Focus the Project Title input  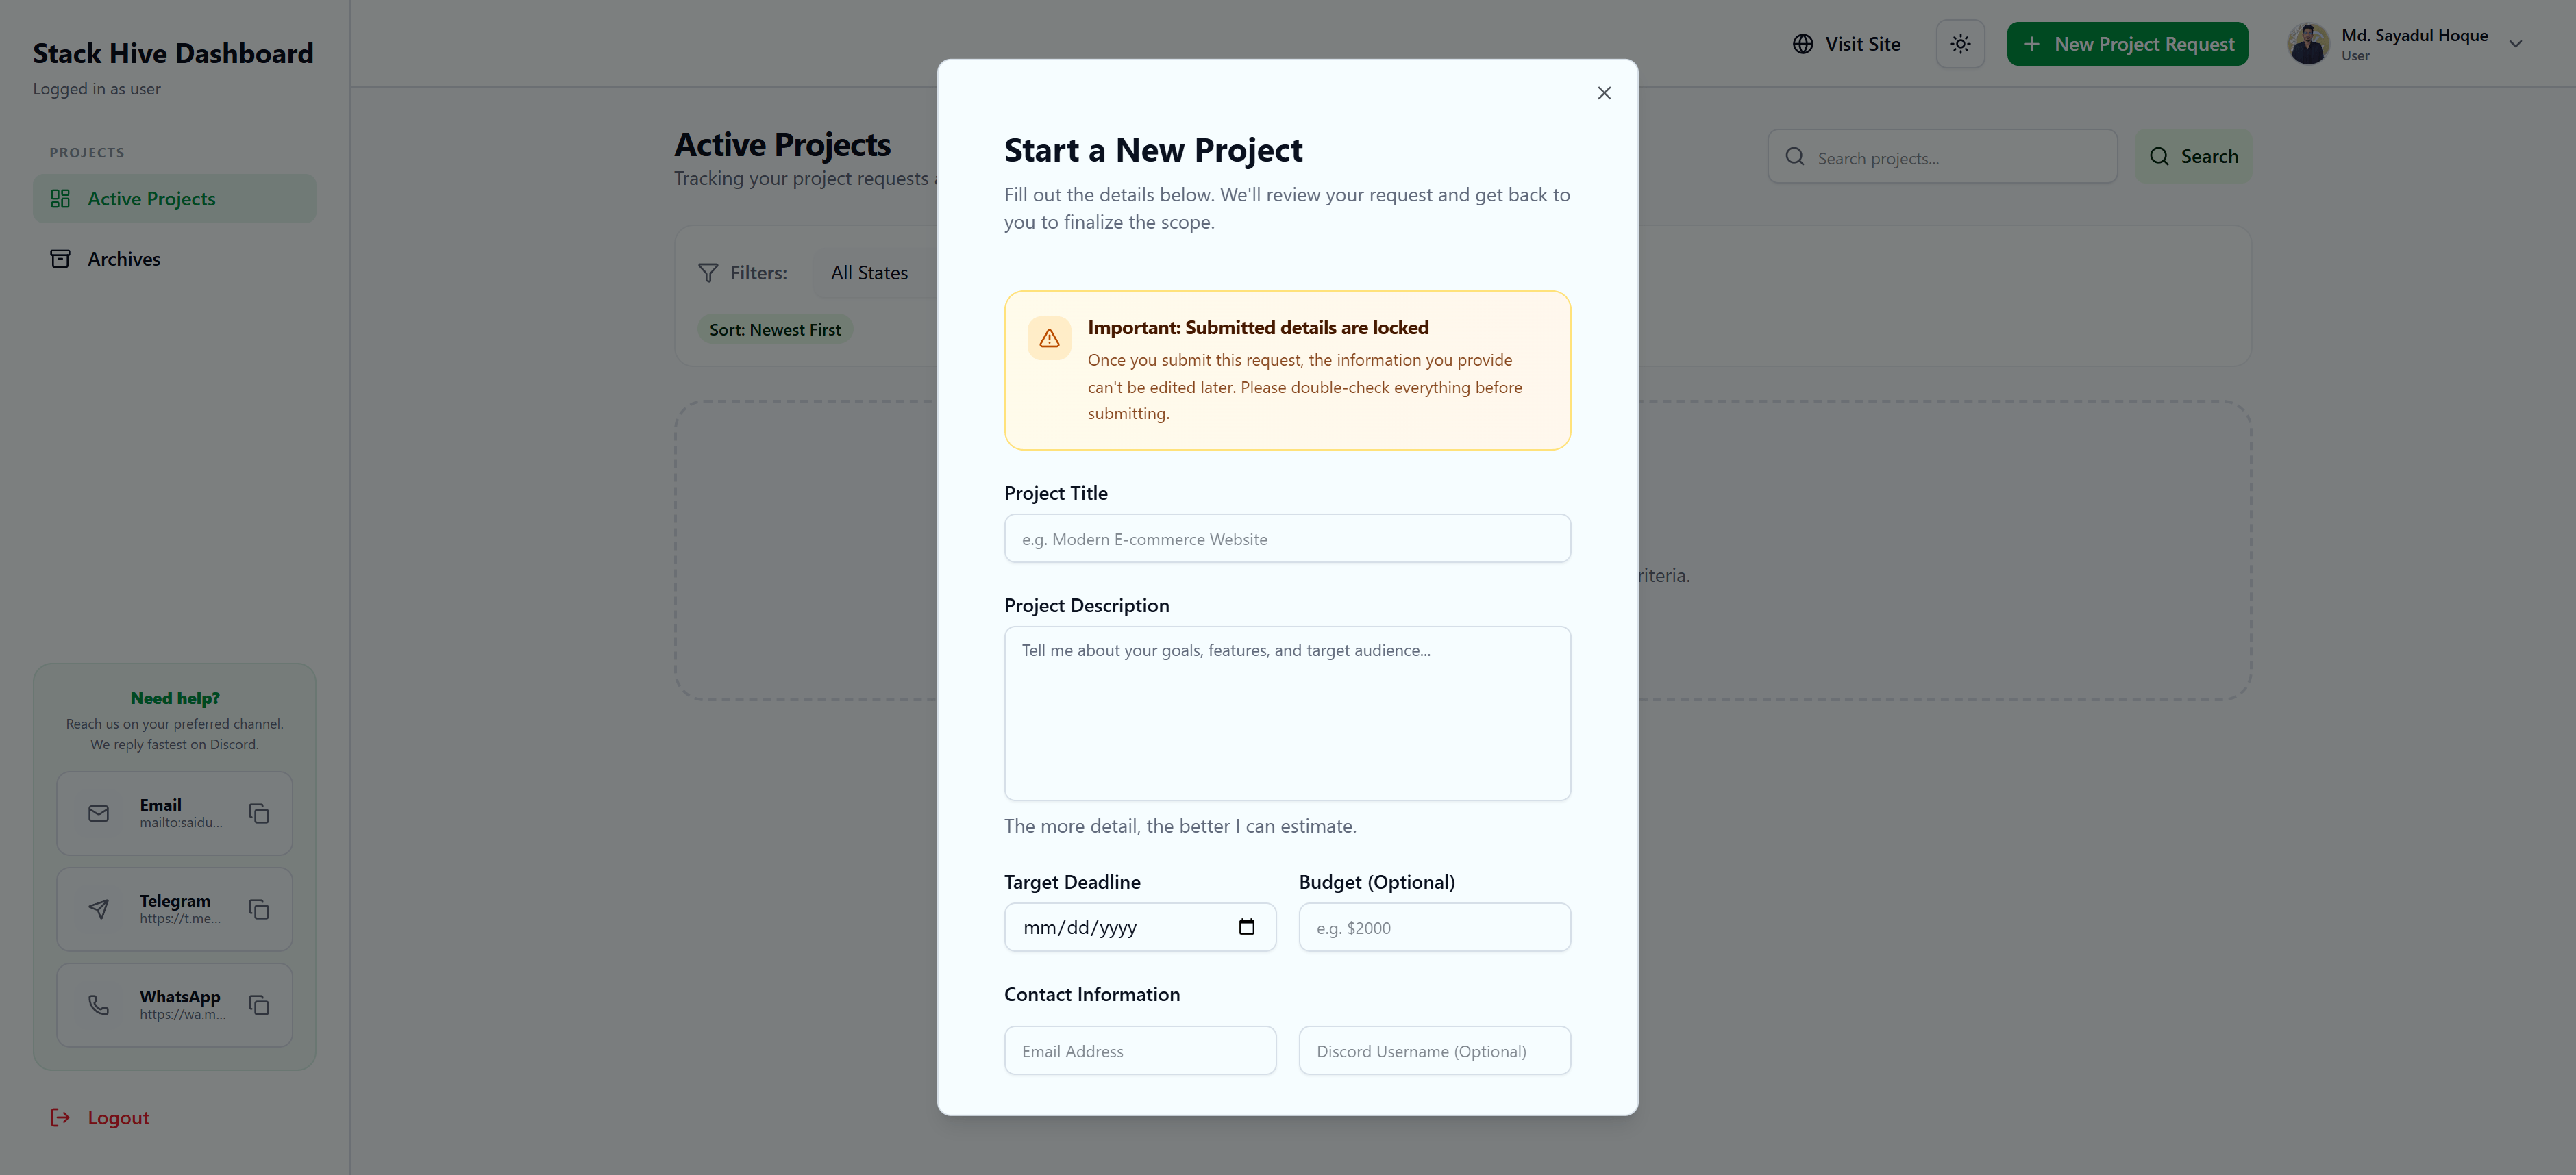click(1287, 538)
